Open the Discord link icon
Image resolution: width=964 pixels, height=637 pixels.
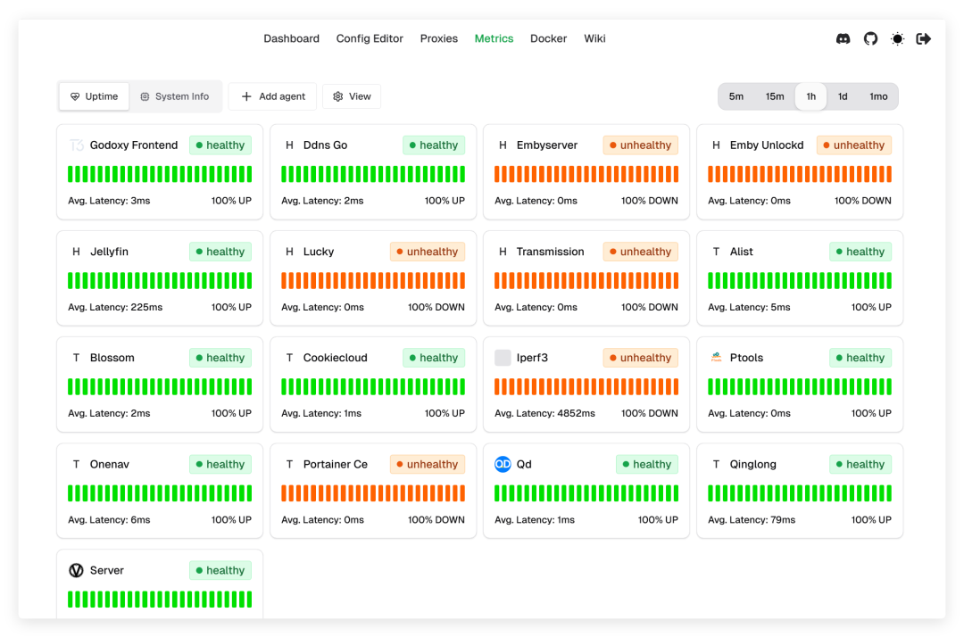843,39
